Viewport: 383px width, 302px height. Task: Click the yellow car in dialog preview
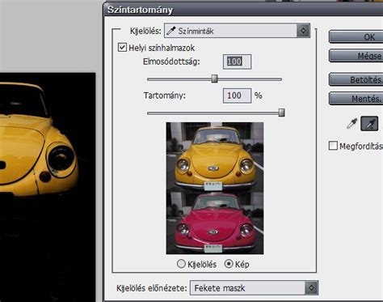pos(215,160)
